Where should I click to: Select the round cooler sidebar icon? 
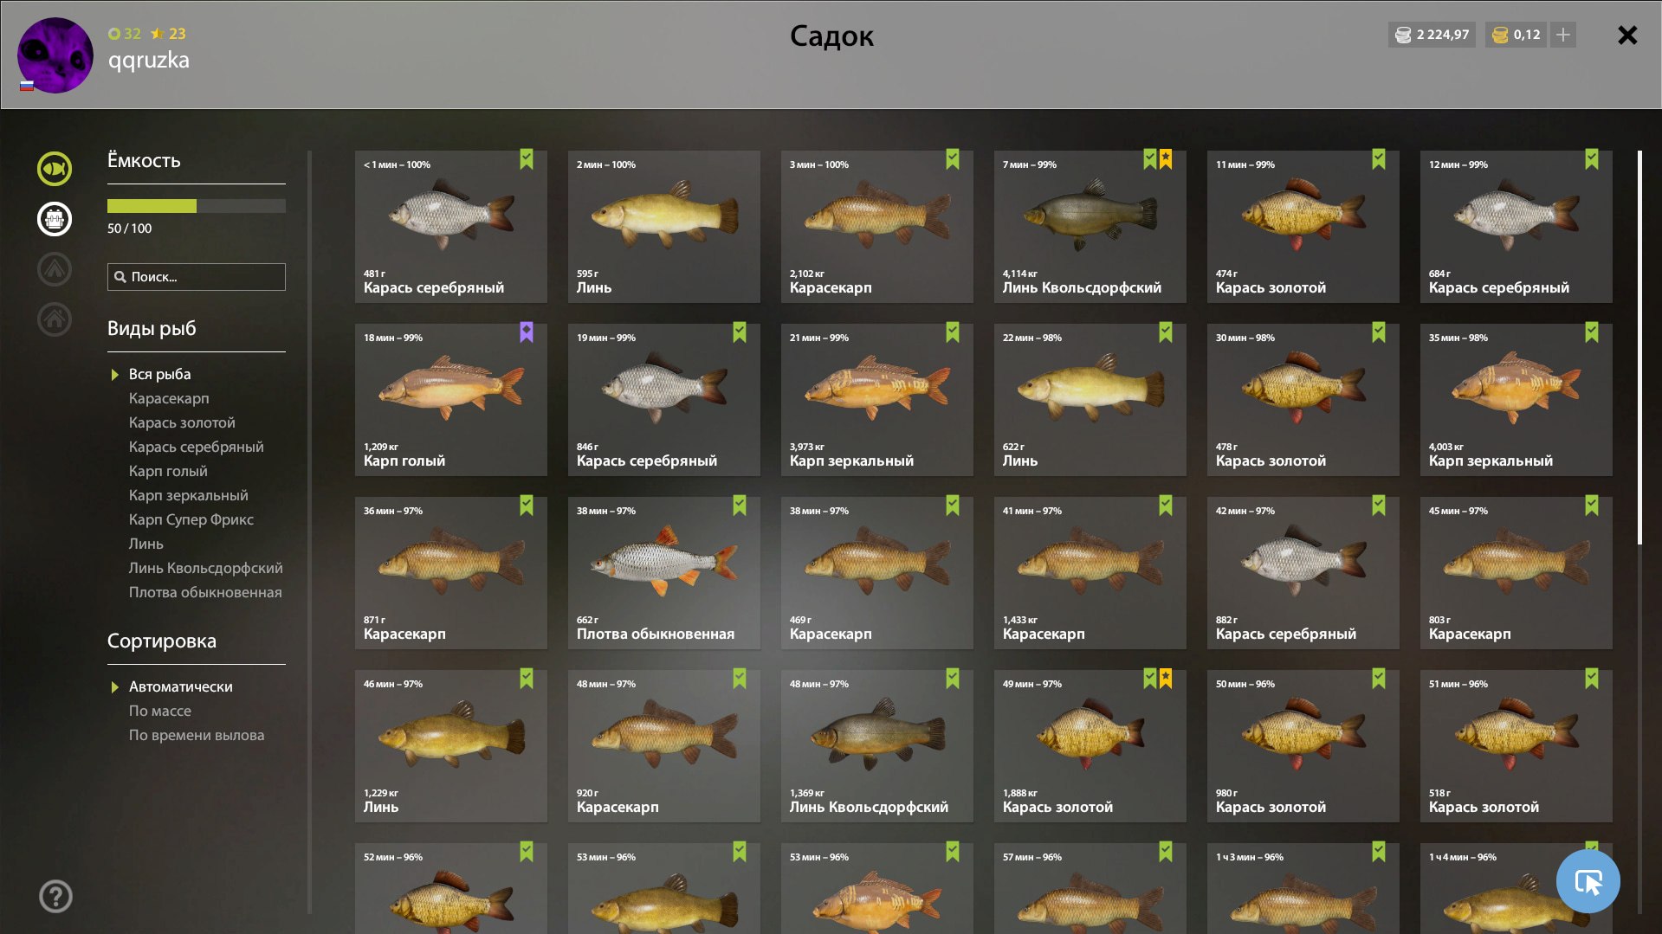pyautogui.click(x=55, y=219)
